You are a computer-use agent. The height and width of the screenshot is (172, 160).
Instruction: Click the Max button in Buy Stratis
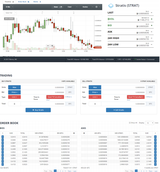pyautogui.click(x=14, y=87)
